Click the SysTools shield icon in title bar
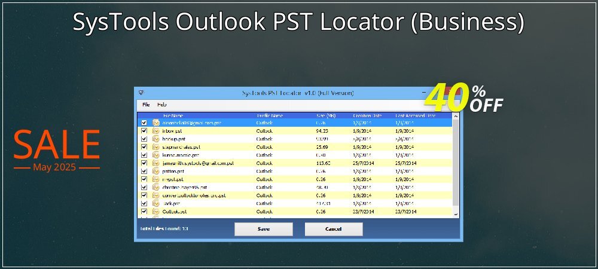The image size is (598, 269). click(141, 93)
